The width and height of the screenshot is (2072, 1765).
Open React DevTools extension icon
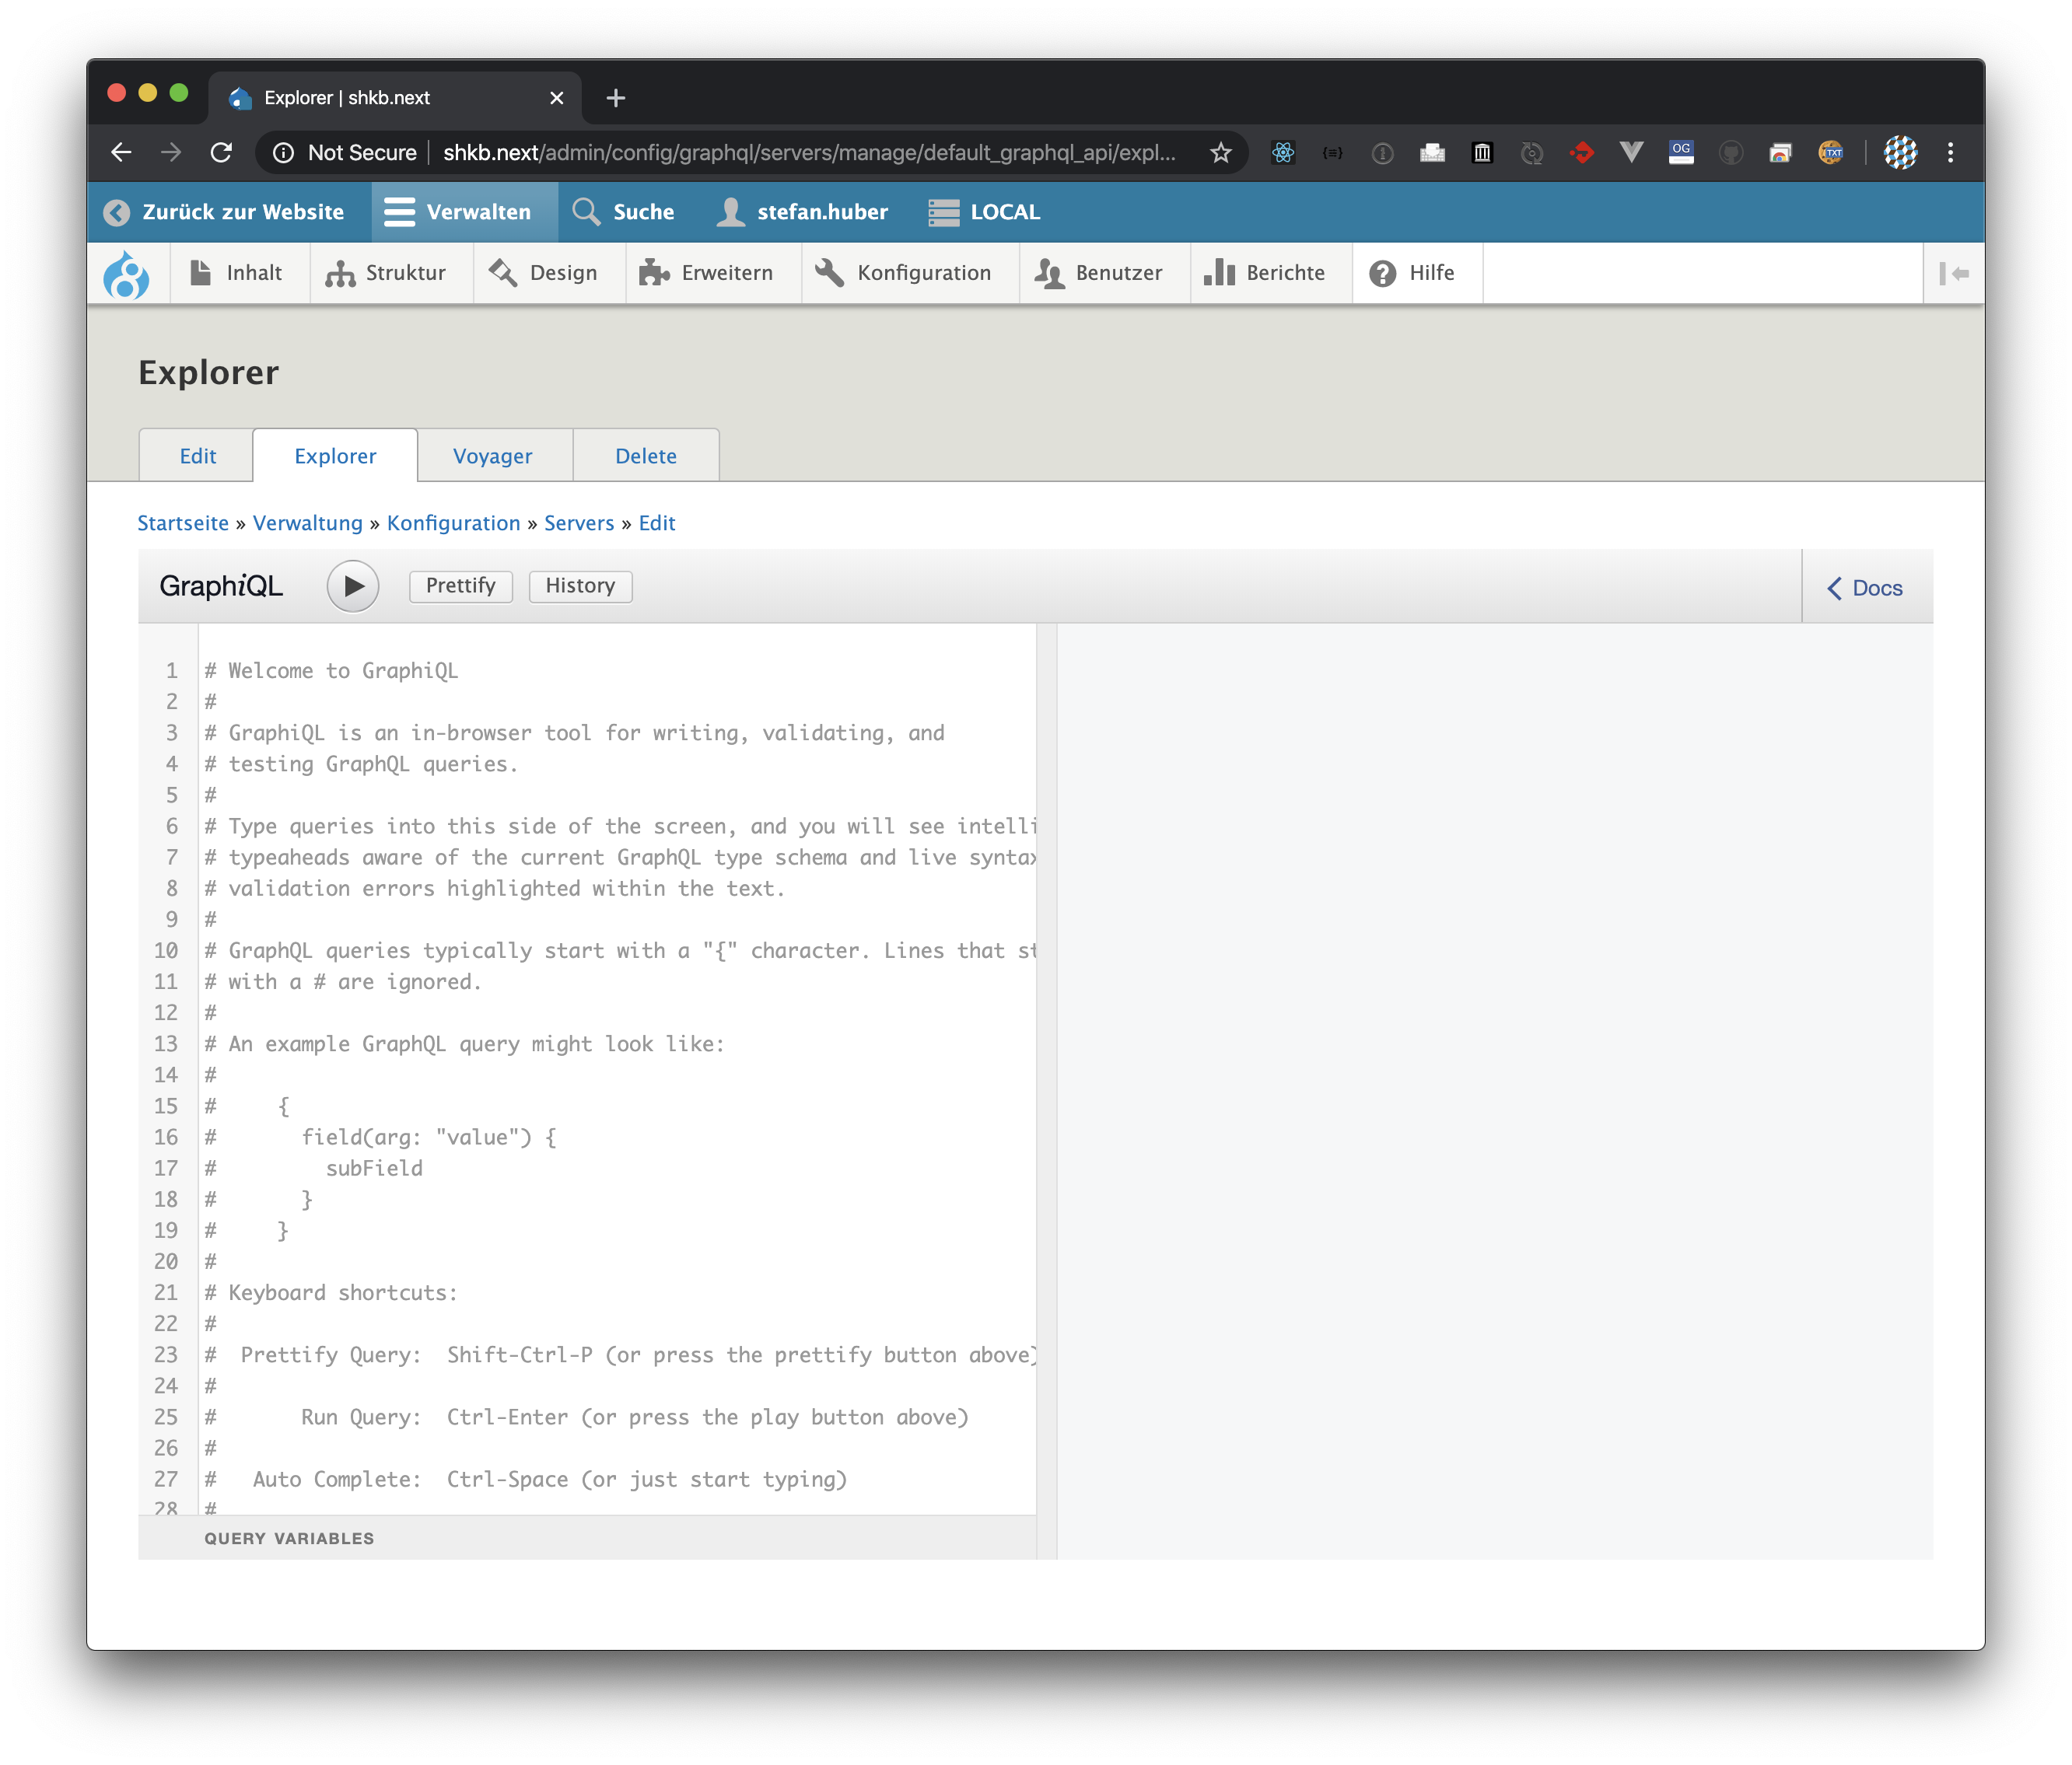pyautogui.click(x=1282, y=153)
